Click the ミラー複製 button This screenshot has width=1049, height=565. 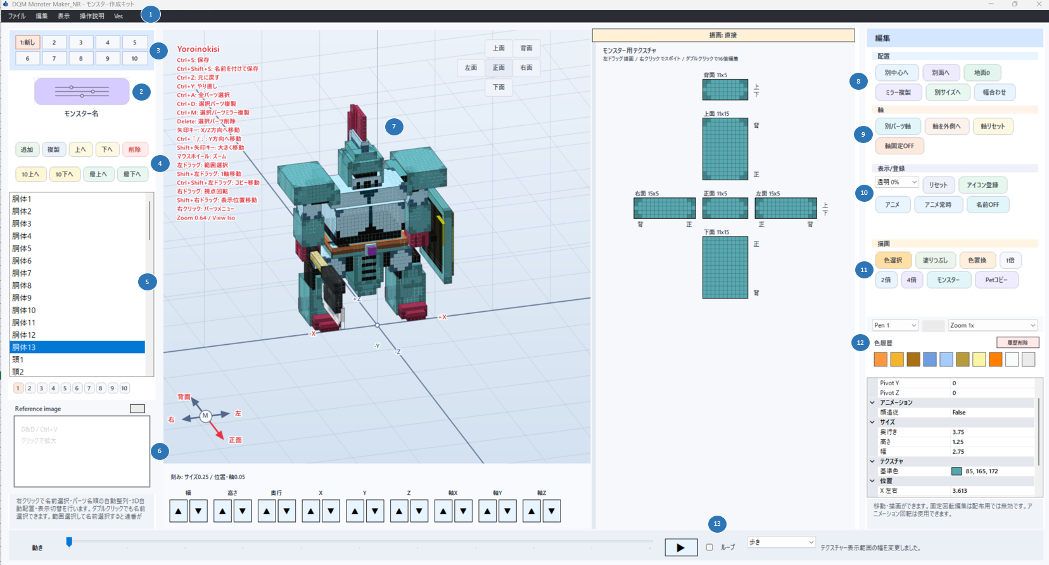(898, 92)
